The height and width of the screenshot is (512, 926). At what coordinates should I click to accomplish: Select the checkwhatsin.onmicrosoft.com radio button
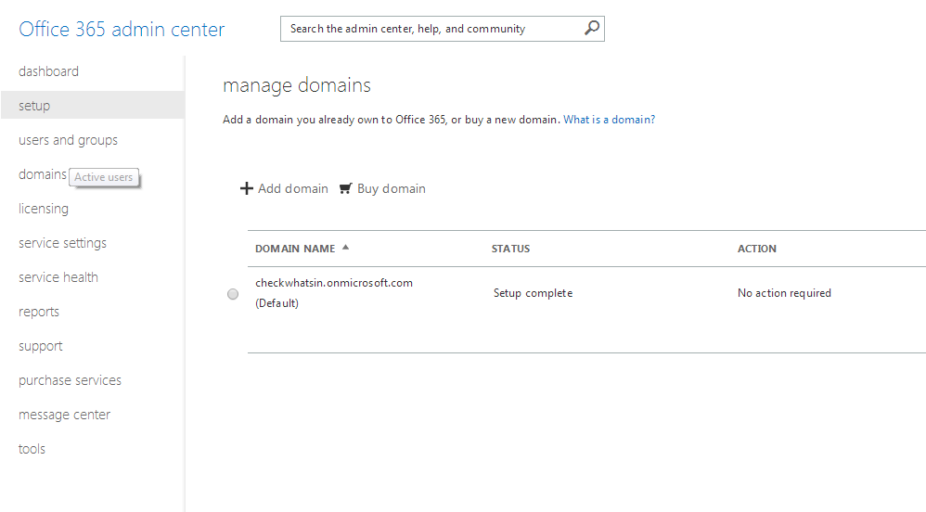[x=233, y=294]
